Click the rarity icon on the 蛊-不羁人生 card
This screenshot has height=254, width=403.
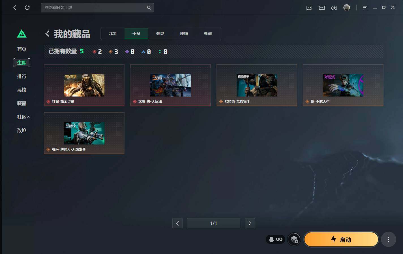(307, 102)
